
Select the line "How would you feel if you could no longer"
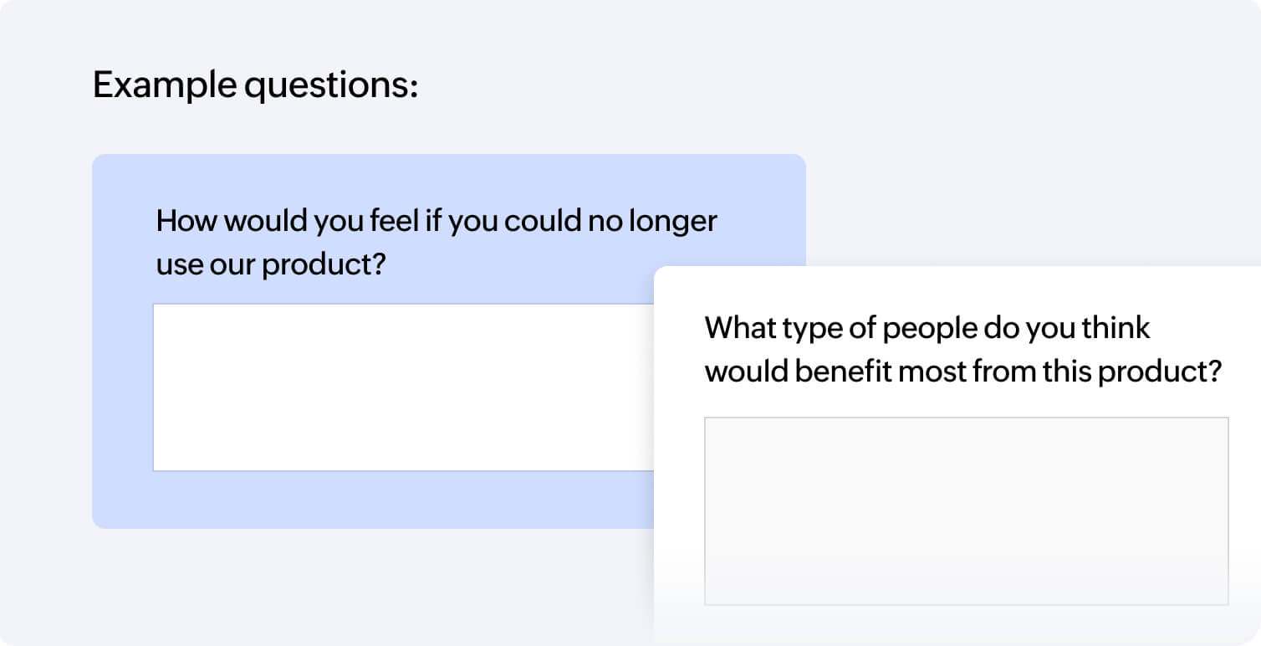click(436, 222)
